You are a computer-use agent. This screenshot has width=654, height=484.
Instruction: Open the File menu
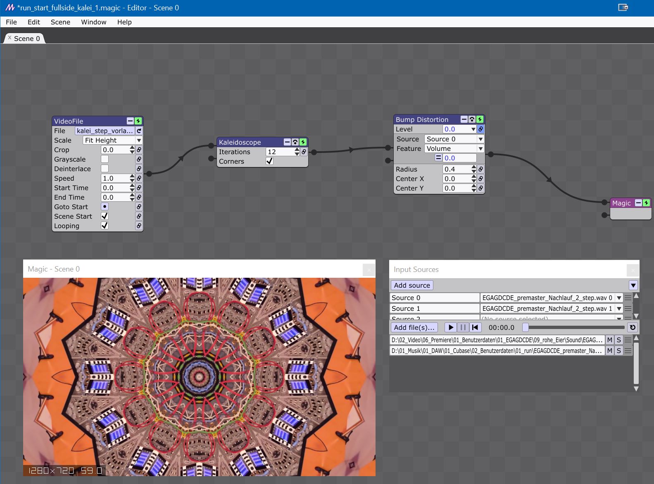(x=12, y=22)
